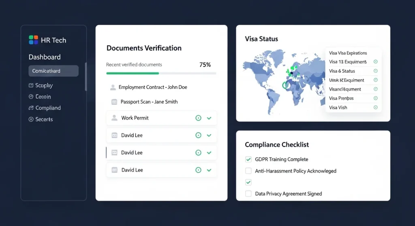The height and width of the screenshot is (226, 415).
Task: Click the HR Tech colorful logo icon
Action: click(33, 40)
